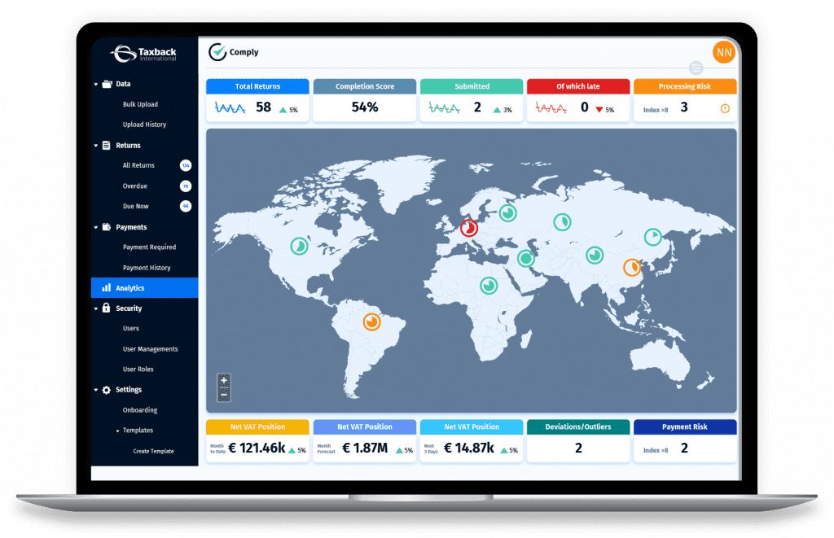Click the Taxback International logo
Image resolution: width=834 pixels, height=538 pixels.
pyautogui.click(x=143, y=53)
